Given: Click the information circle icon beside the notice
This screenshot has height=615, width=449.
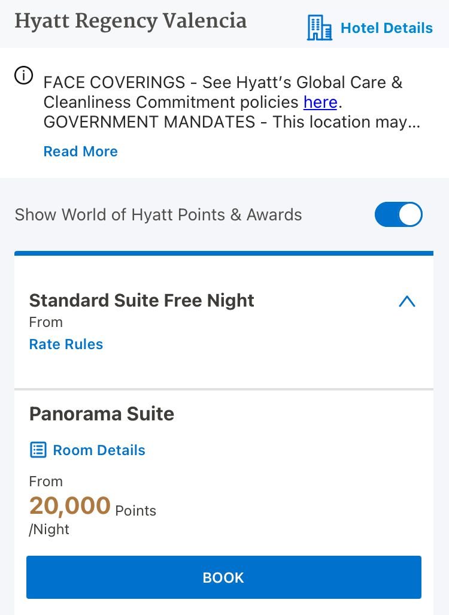Looking at the screenshot, I should pos(24,76).
